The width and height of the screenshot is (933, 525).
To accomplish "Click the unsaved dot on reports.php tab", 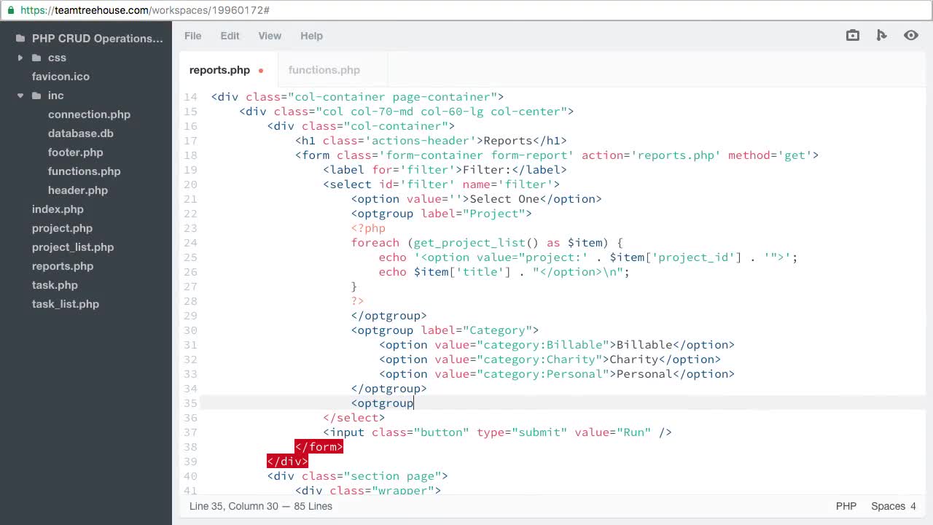I will (x=261, y=71).
